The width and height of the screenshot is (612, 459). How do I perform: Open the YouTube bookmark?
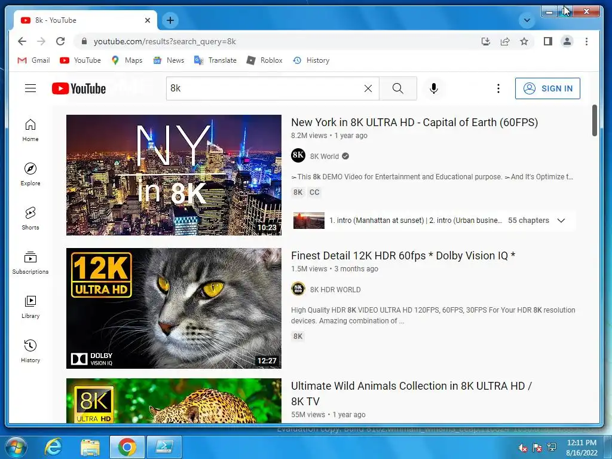(81, 60)
